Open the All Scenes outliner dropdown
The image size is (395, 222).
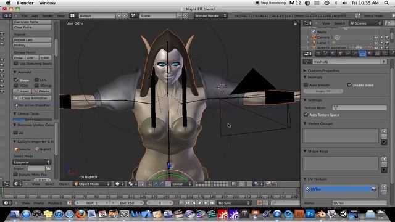[x=365, y=23]
